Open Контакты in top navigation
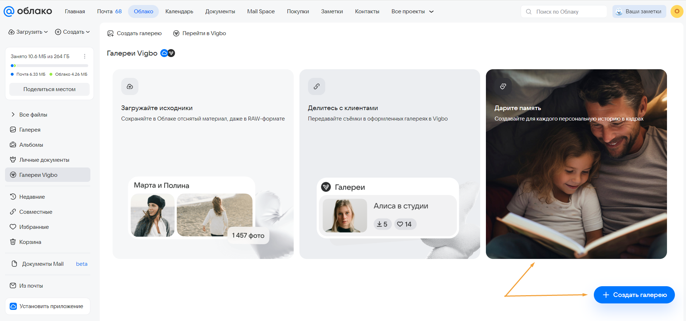Image resolution: width=686 pixels, height=321 pixels. (x=367, y=11)
